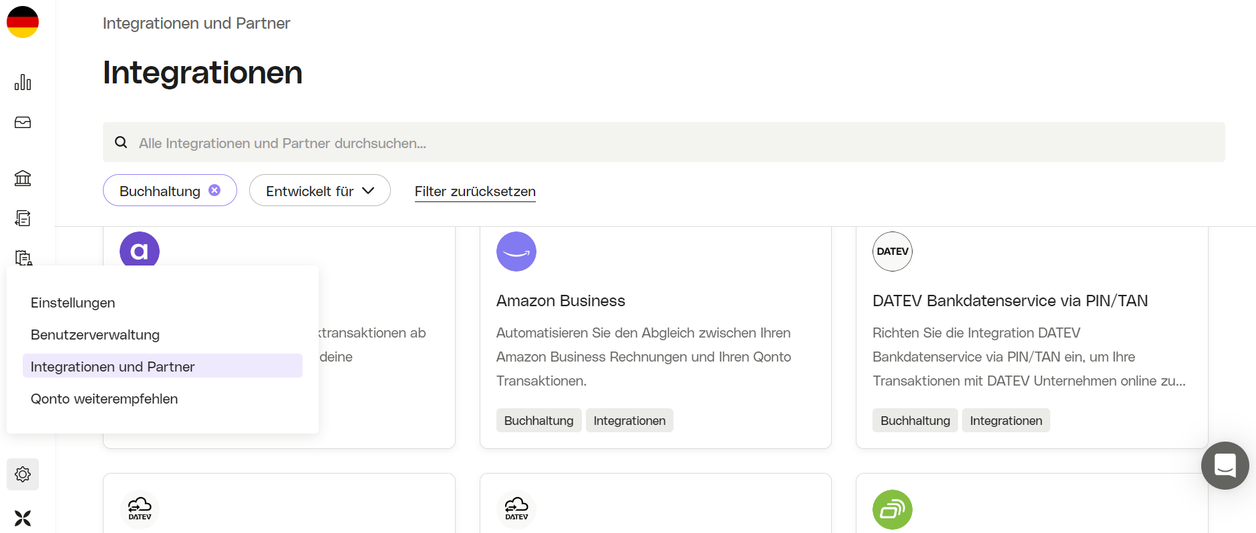Click the round DATEV logo of Bankdatenservice card
Screen dimensions: 1256x533
tap(893, 251)
